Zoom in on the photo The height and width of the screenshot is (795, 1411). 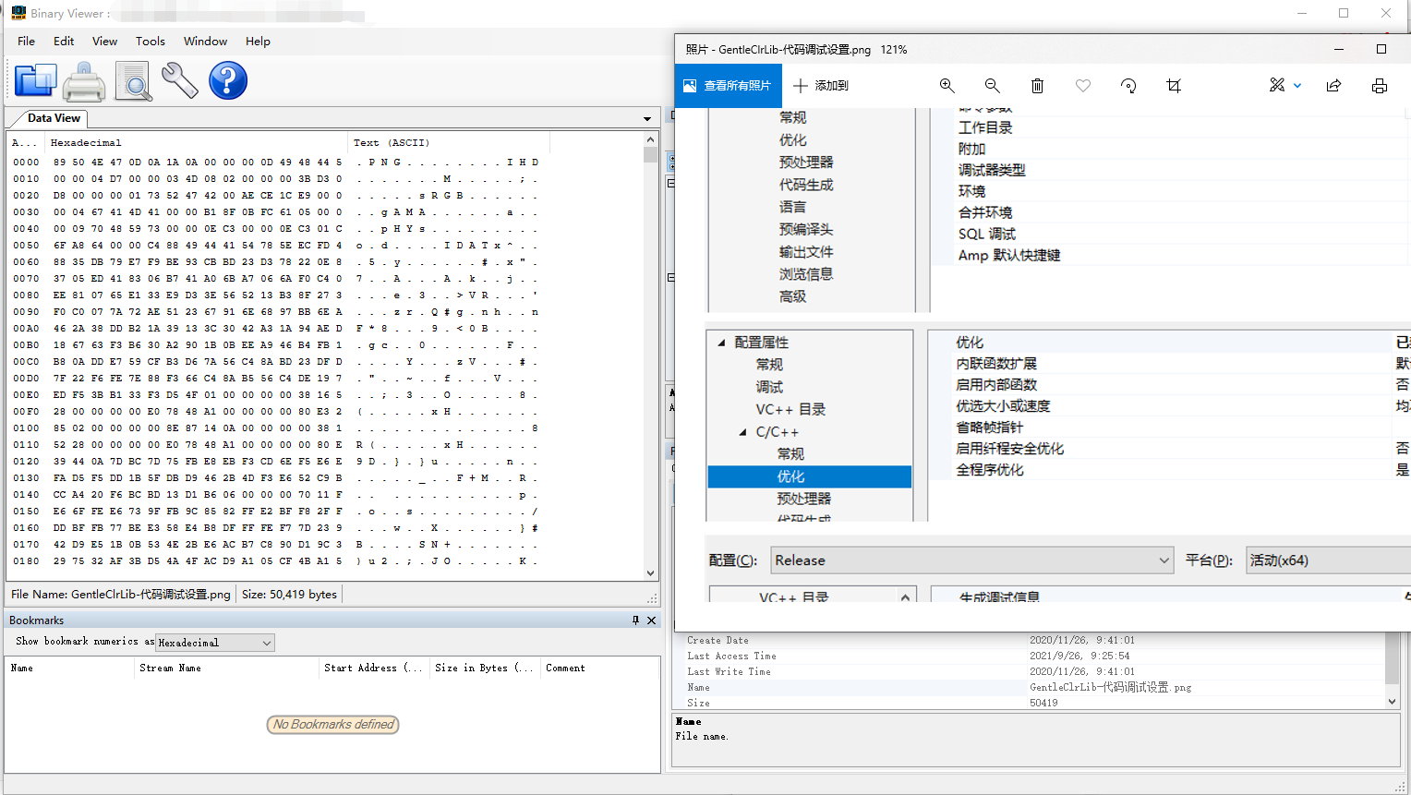click(947, 85)
